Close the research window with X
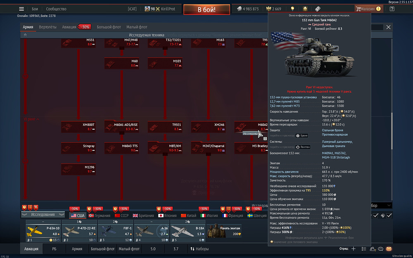The height and width of the screenshot is (258, 413). pos(388,27)
